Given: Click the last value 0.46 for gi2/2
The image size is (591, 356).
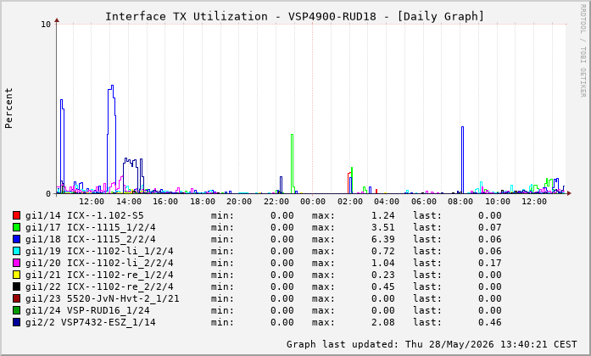Looking at the screenshot, I should pyautogui.click(x=490, y=322).
